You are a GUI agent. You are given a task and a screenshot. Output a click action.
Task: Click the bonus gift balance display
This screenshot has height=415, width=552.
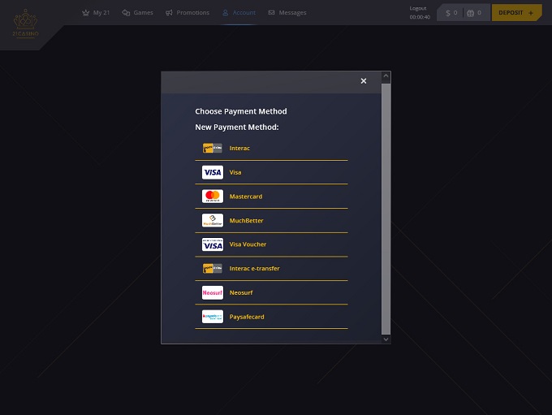(475, 13)
